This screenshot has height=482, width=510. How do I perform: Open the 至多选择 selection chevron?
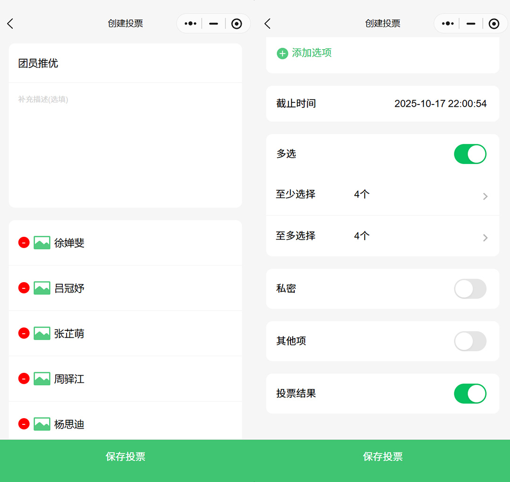(x=485, y=238)
